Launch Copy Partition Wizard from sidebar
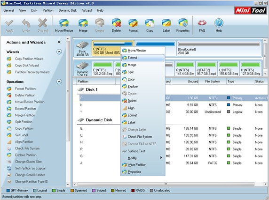 (x=29, y=59)
